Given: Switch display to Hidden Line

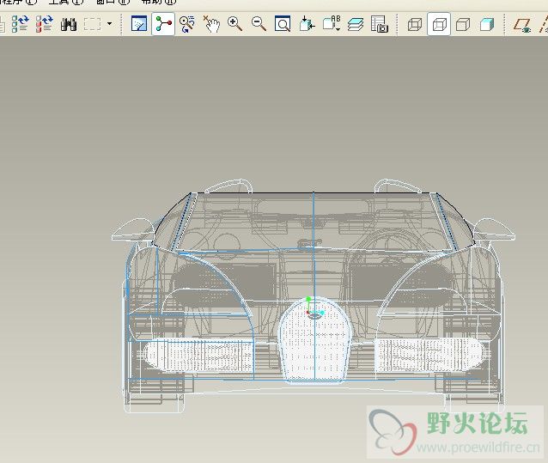Looking at the screenshot, I should [439, 24].
